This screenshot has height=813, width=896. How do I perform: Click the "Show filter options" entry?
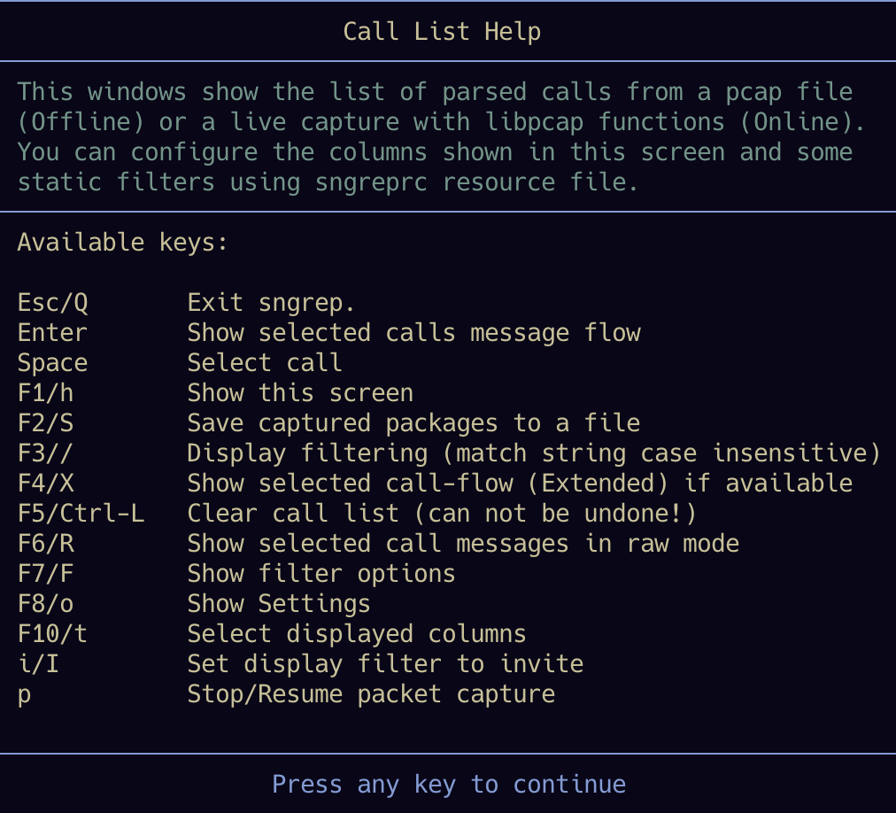pos(321,574)
